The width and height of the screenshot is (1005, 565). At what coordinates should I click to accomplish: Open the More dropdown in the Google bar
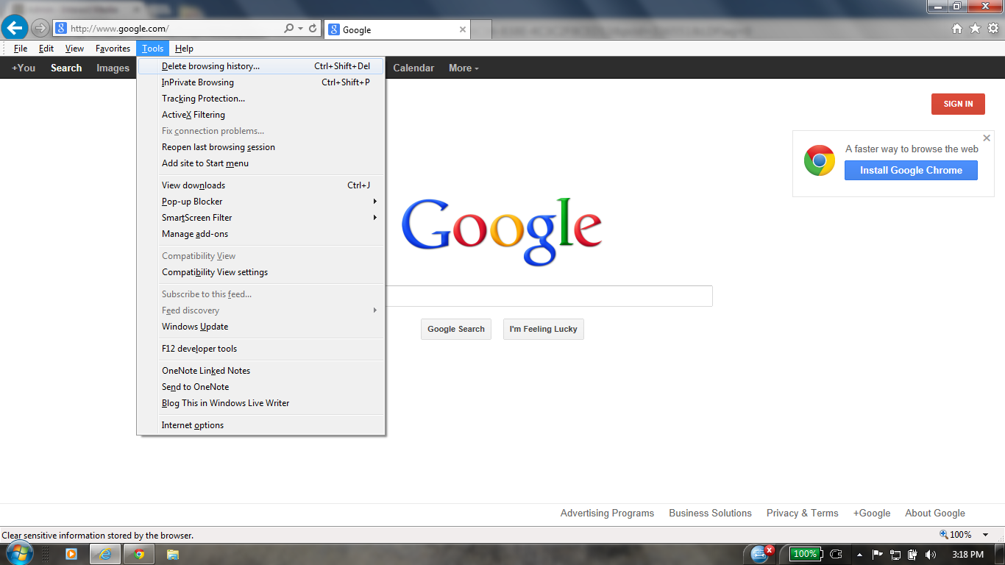464,68
